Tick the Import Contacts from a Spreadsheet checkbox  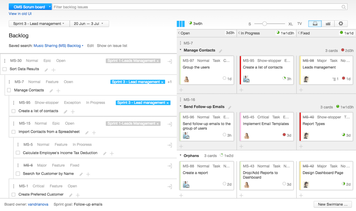coord(14,132)
